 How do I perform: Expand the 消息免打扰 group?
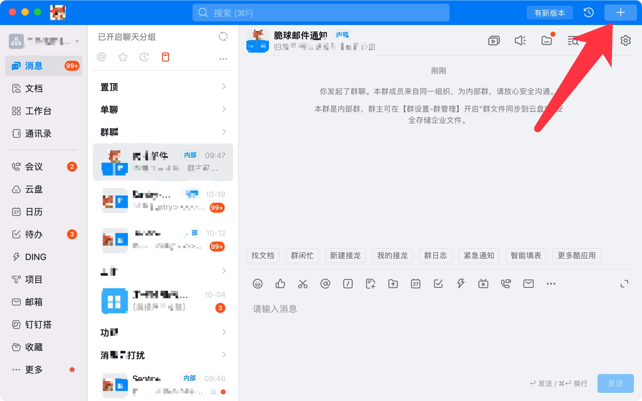click(x=163, y=355)
